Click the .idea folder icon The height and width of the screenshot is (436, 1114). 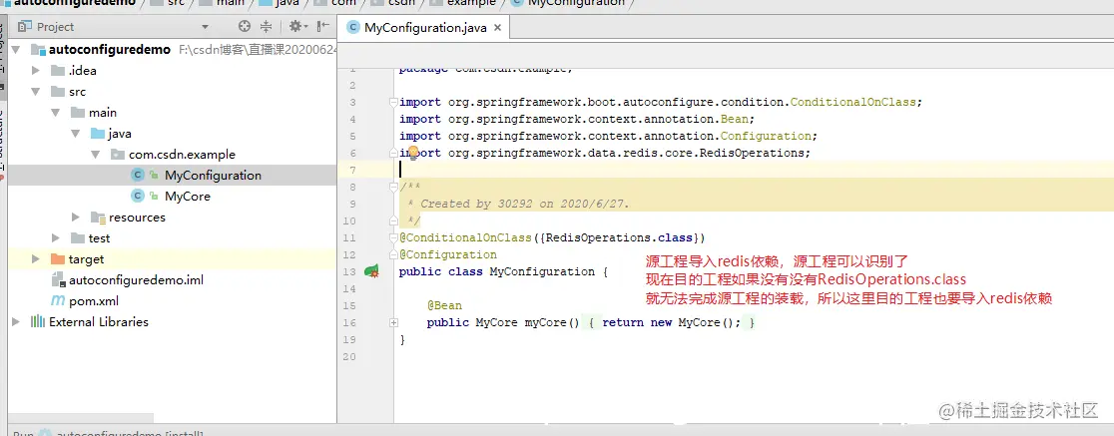click(58, 70)
